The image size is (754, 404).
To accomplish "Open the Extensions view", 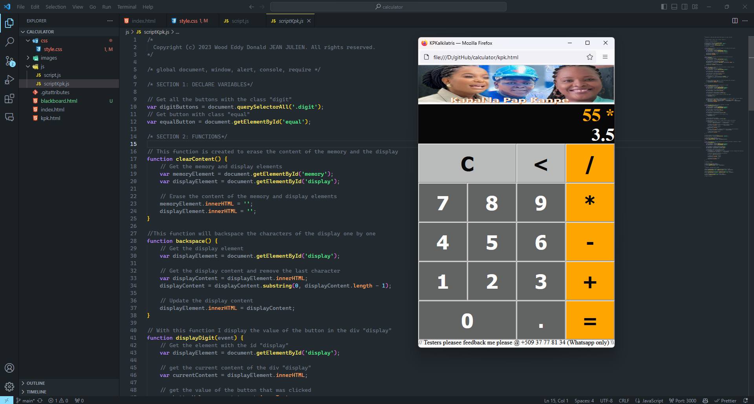I will [9, 98].
